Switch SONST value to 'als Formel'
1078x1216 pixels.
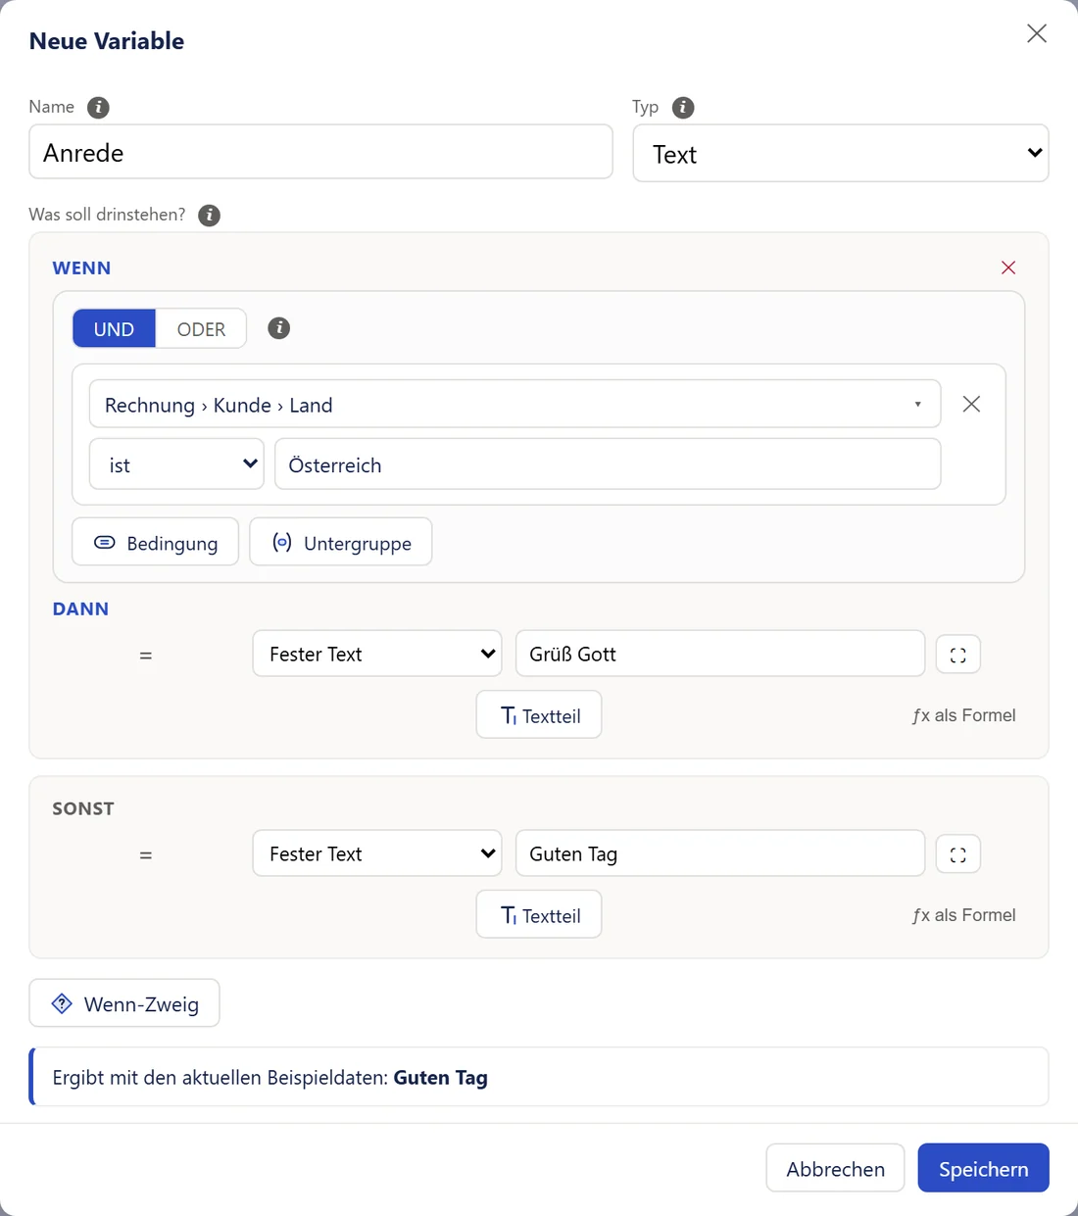pos(964,915)
